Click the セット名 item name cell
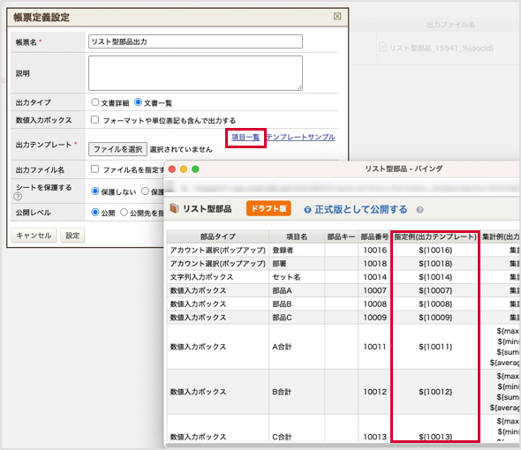 click(297, 277)
